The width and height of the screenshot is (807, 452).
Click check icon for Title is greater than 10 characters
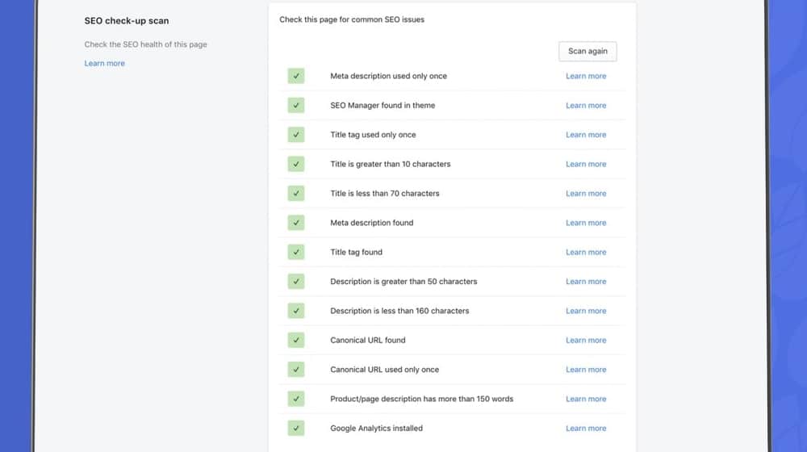[x=296, y=164]
